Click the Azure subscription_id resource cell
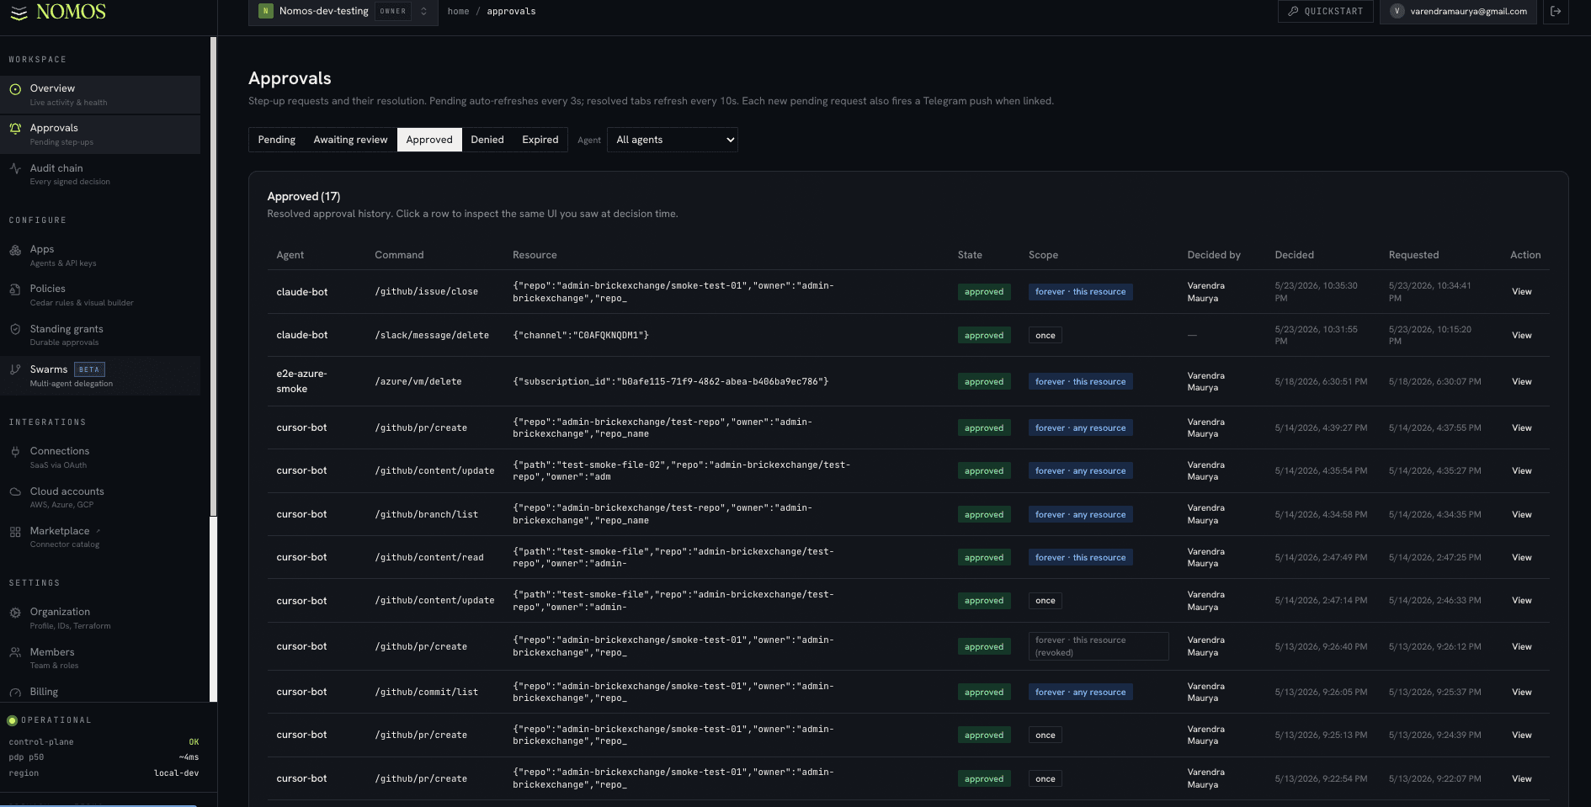1591x807 pixels. 671,382
